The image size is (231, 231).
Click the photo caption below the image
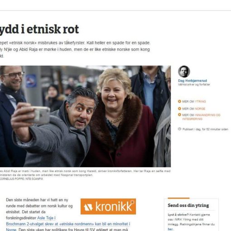(x=85, y=173)
